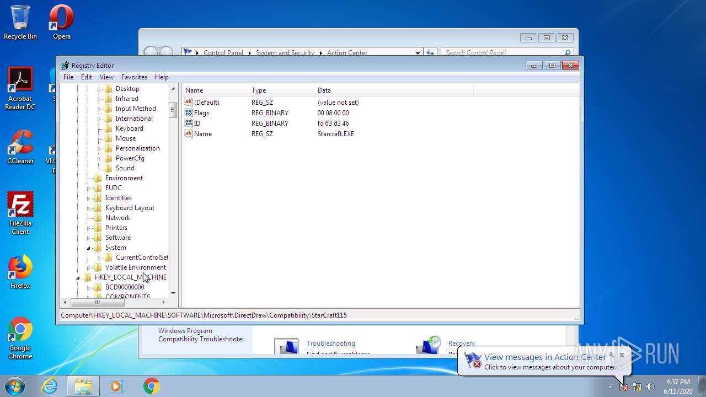
Task: Open the Favorites menu
Action: point(134,77)
